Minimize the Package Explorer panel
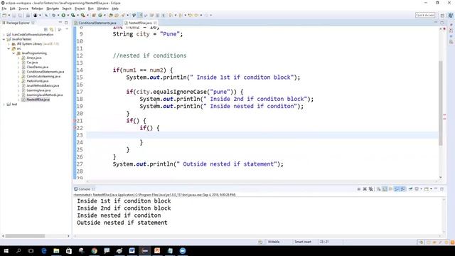Screen dimensions: 455x256 (x=60, y=22)
